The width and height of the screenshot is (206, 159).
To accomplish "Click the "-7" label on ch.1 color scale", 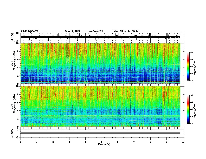I will [192, 81].
